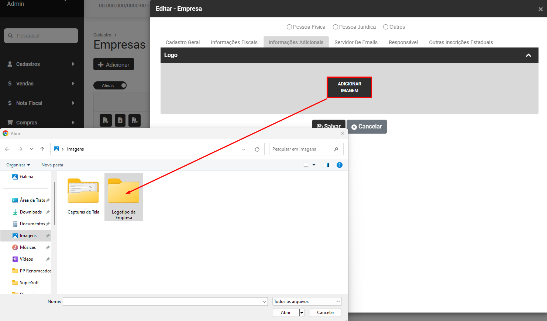Screen dimensions: 547x321
Task: Select the Outros radio option
Action: coord(386,27)
